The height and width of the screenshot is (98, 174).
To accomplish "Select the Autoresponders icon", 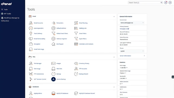I will click(x=31, y=28).
